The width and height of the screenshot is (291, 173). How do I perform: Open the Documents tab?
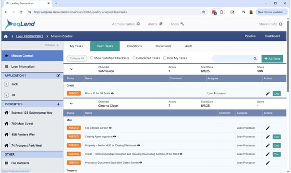163,46
